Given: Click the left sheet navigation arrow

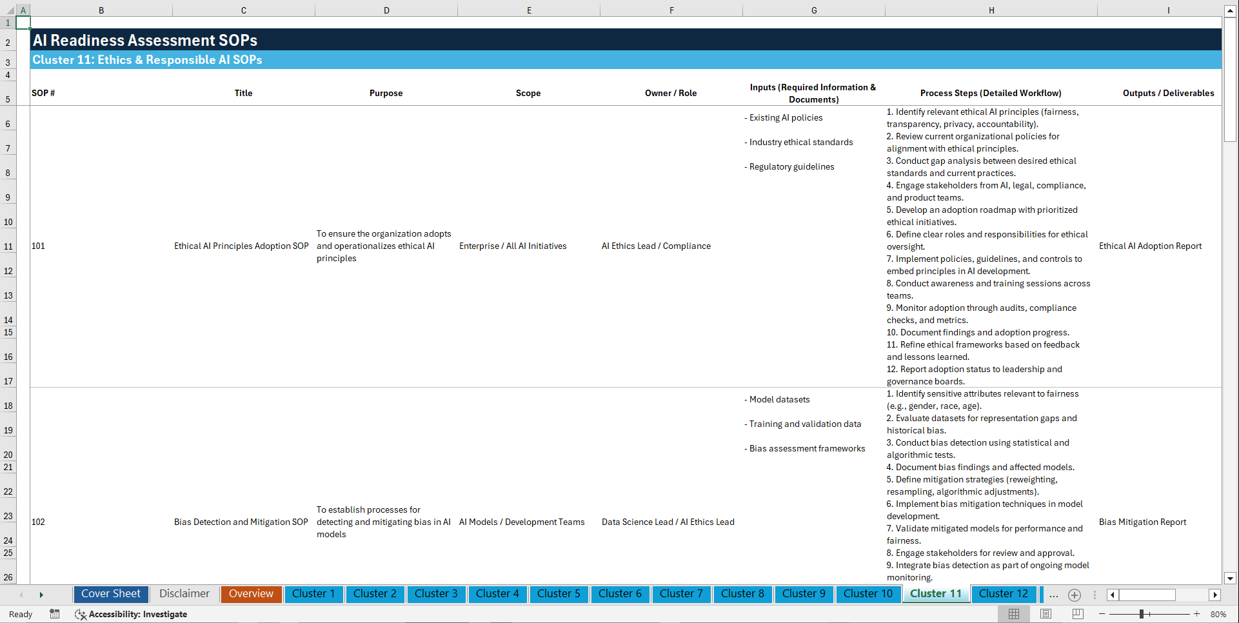Looking at the screenshot, I should [21, 595].
